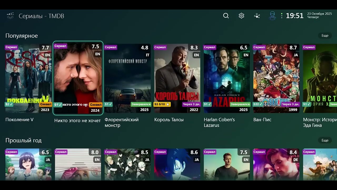Click the "Популярное" section heading
The width and height of the screenshot is (337, 190).
[22, 36]
